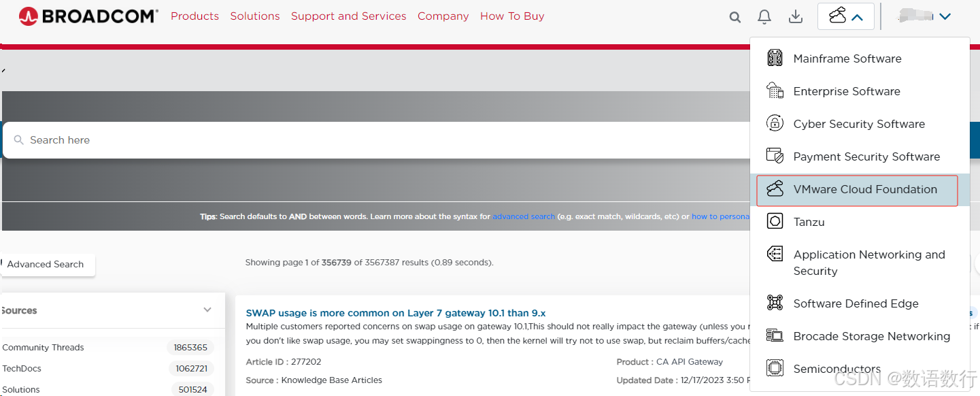The width and height of the screenshot is (980, 396).
Task: Click the downloads icon in header
Action: [x=796, y=17]
